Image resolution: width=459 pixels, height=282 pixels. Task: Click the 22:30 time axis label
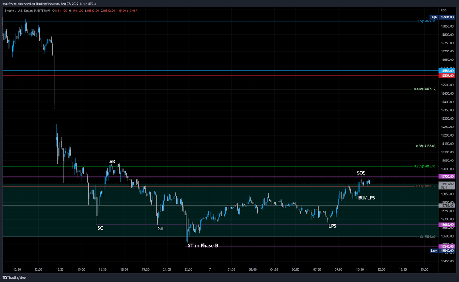pos(188,269)
